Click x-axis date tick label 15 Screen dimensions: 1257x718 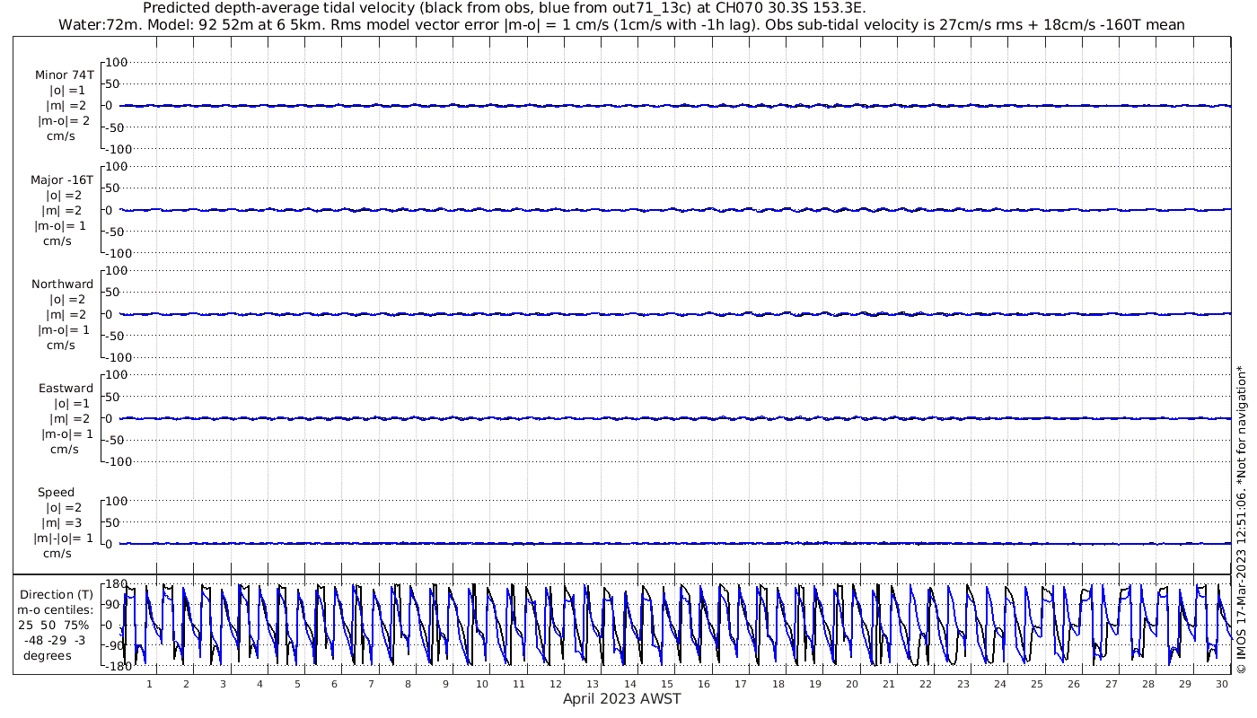point(667,684)
